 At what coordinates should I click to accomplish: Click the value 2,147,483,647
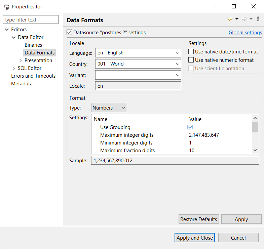(204, 135)
